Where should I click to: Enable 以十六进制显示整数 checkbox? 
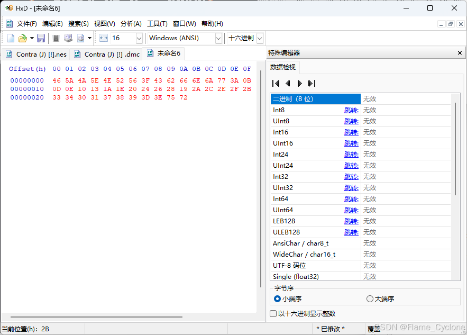pyautogui.click(x=273, y=313)
